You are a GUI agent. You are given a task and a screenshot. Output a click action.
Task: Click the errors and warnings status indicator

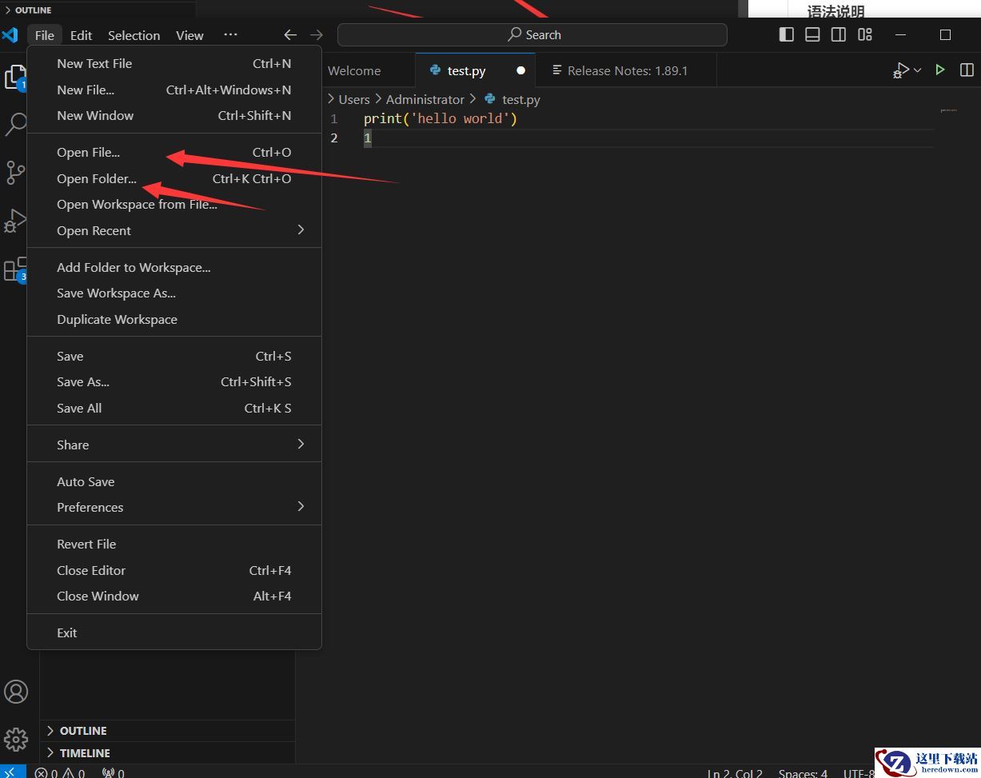click(60, 773)
